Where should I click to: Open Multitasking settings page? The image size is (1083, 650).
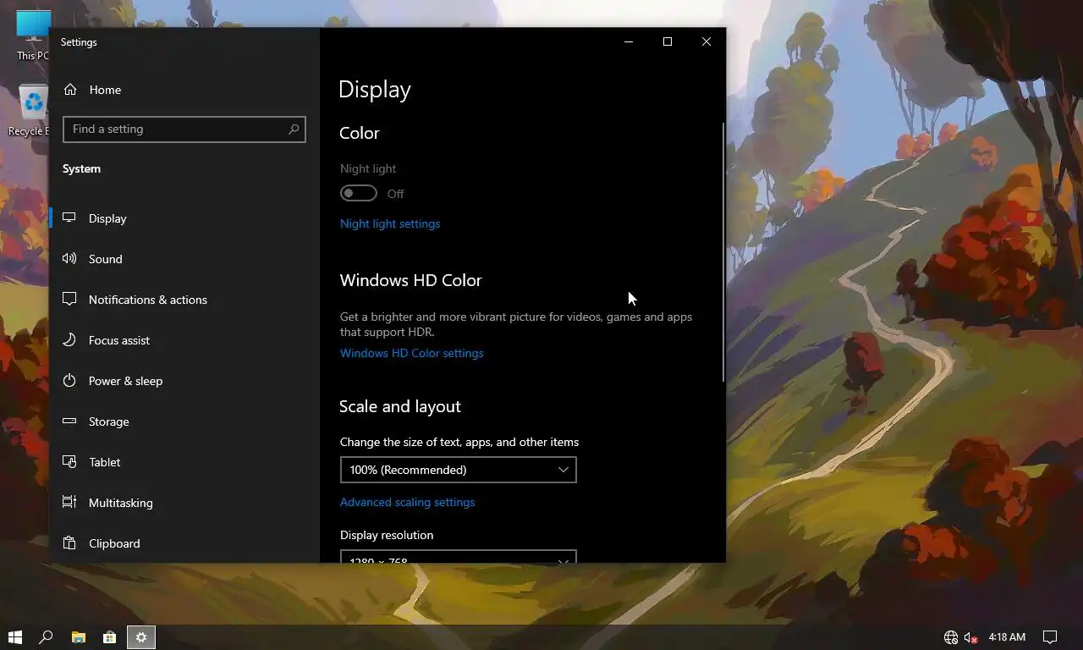[x=184, y=503]
